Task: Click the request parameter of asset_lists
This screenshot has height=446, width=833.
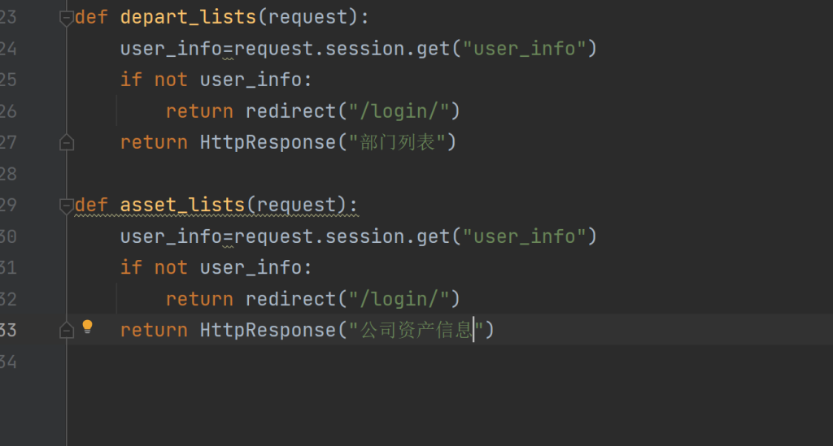Action: 297,205
